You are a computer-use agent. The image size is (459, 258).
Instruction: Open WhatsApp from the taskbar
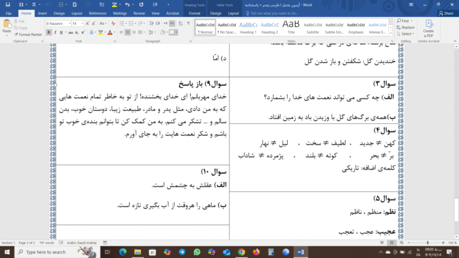(x=197, y=252)
